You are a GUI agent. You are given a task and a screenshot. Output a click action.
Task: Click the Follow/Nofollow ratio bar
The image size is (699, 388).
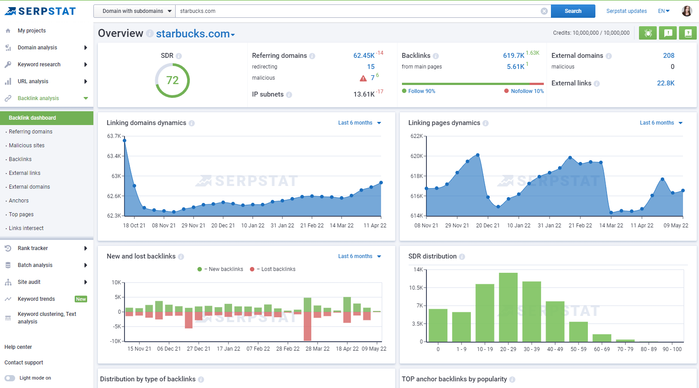pyautogui.click(x=472, y=84)
